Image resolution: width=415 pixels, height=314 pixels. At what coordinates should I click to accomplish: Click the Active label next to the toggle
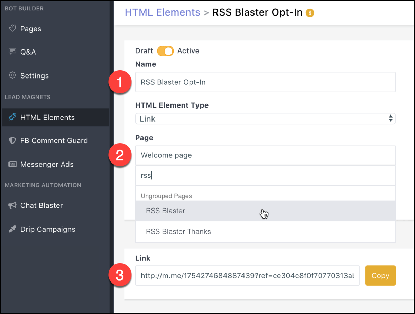(188, 51)
